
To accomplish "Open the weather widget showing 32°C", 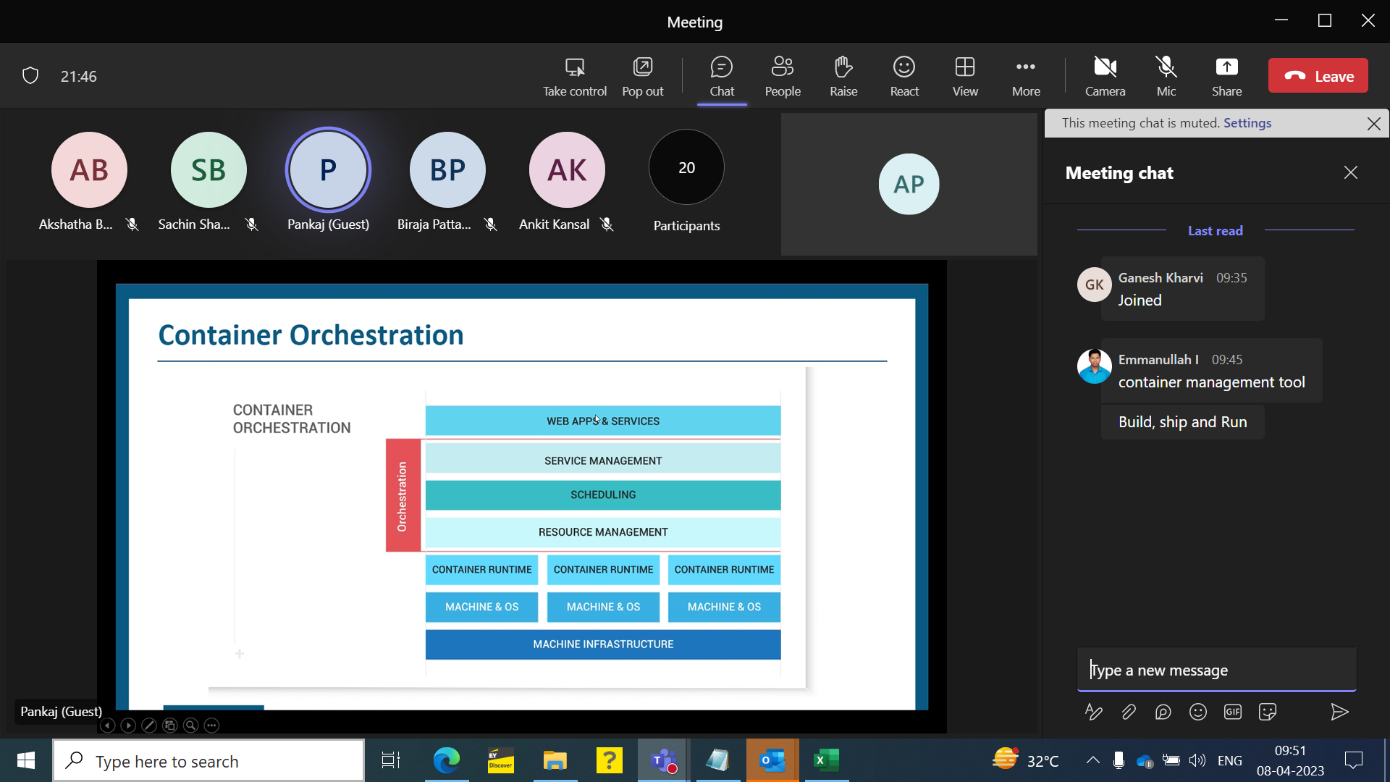I will [x=1026, y=760].
